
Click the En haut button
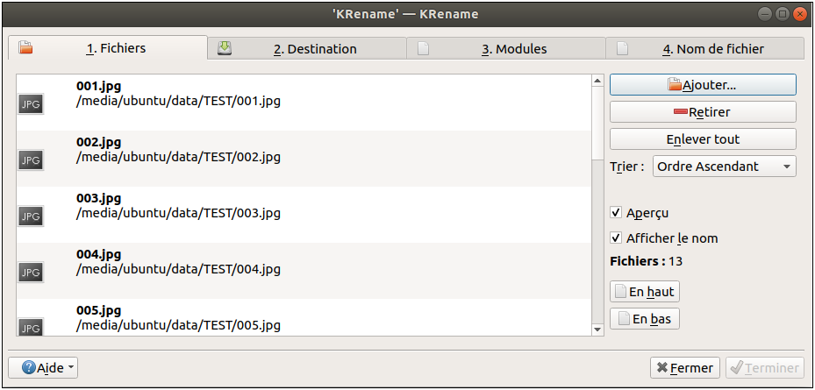[645, 291]
